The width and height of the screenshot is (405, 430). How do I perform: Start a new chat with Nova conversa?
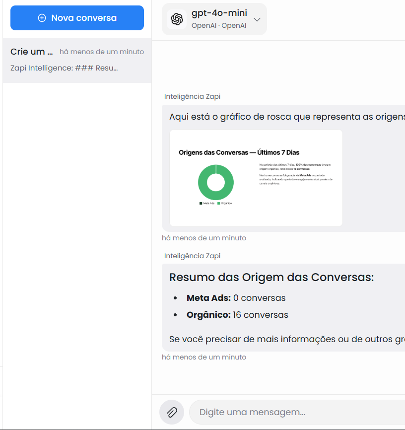[77, 18]
